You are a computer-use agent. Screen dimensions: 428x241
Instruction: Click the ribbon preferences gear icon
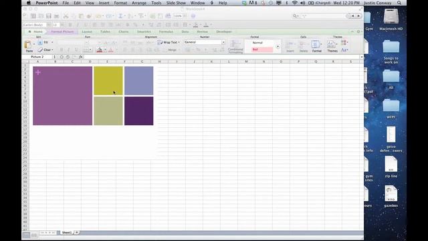click(x=358, y=31)
